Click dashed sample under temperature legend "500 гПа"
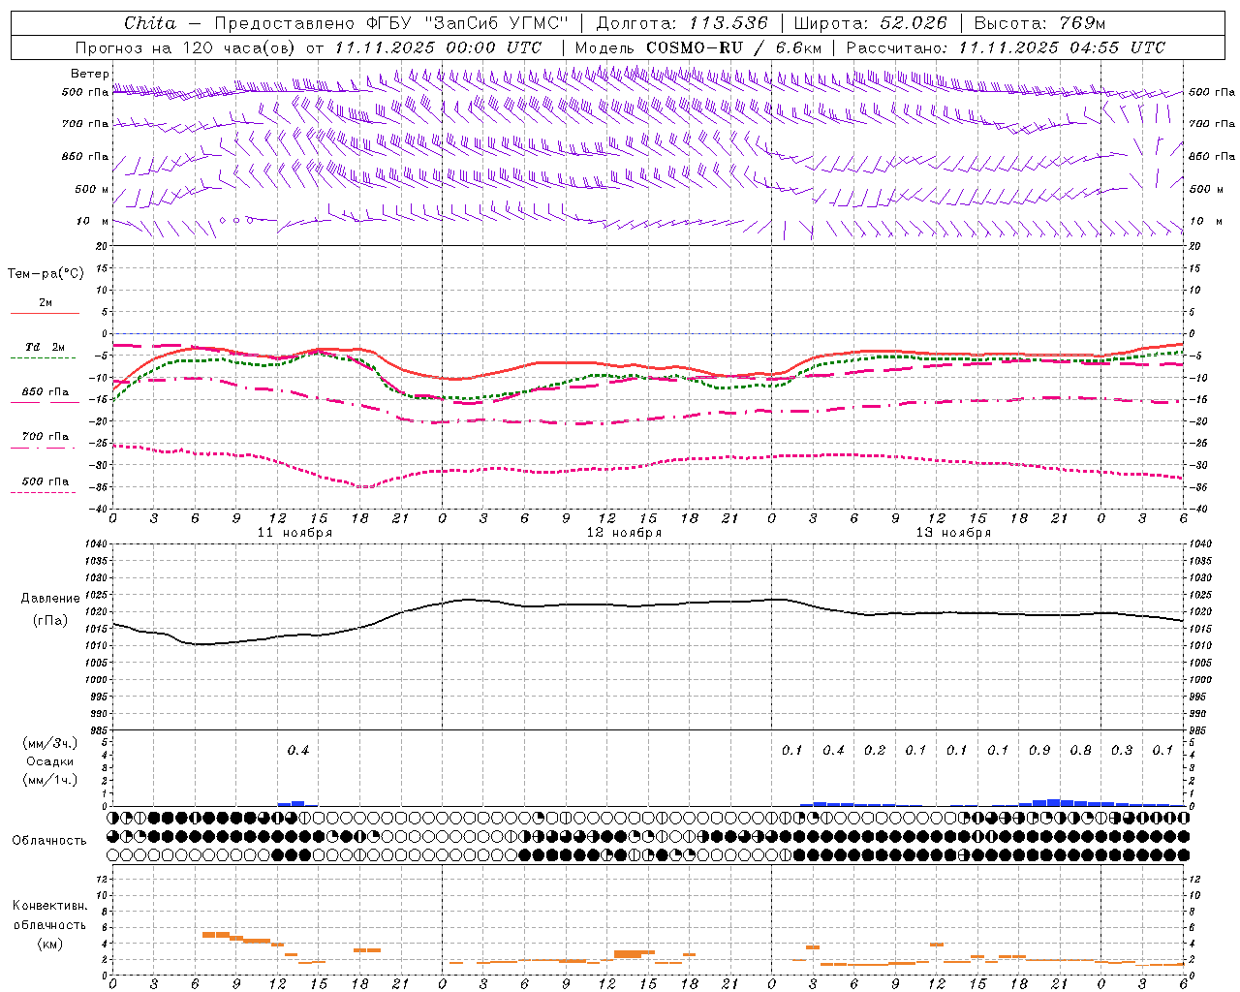Image resolution: width=1240 pixels, height=992 pixels. [x=44, y=492]
